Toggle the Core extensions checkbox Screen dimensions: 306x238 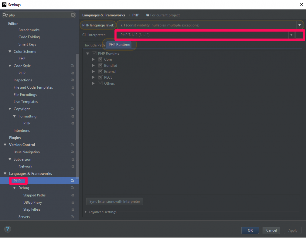(100, 59)
